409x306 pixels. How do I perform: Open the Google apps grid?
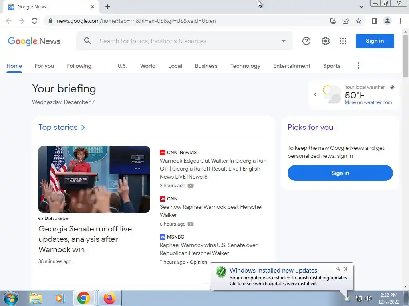(x=343, y=41)
